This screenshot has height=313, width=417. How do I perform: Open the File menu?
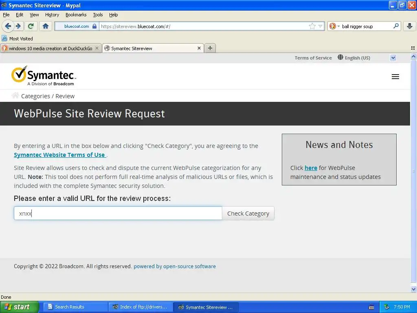(6, 15)
